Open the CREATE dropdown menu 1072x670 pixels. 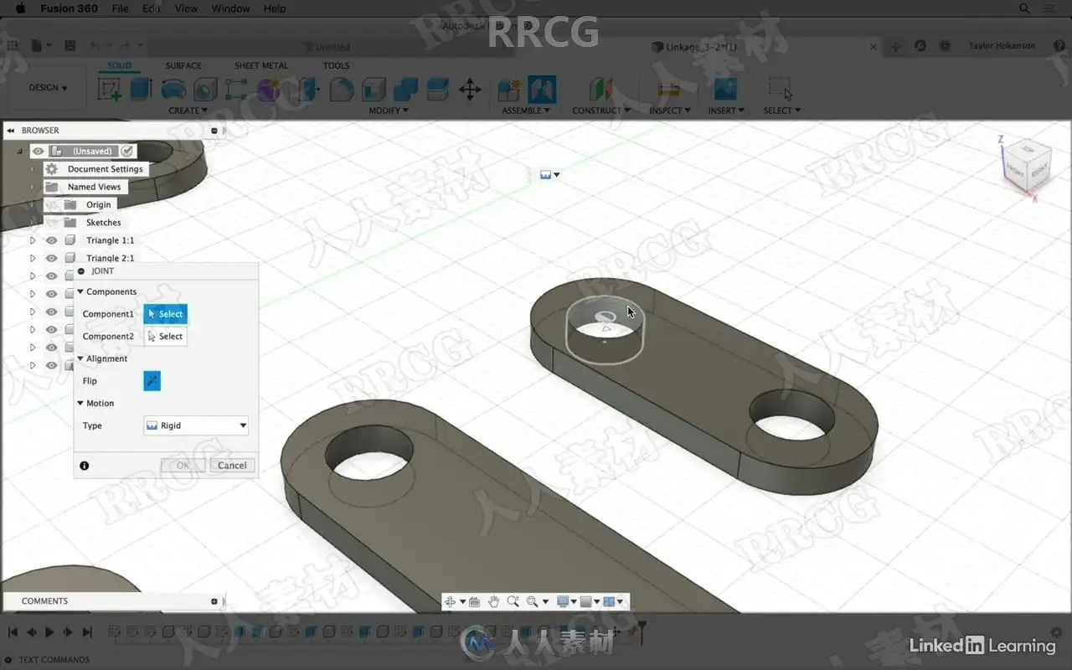[188, 111]
